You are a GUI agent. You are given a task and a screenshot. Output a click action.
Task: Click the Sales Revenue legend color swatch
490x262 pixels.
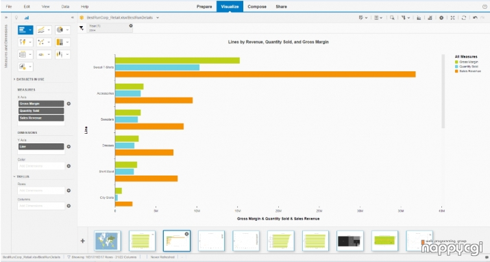click(x=456, y=71)
